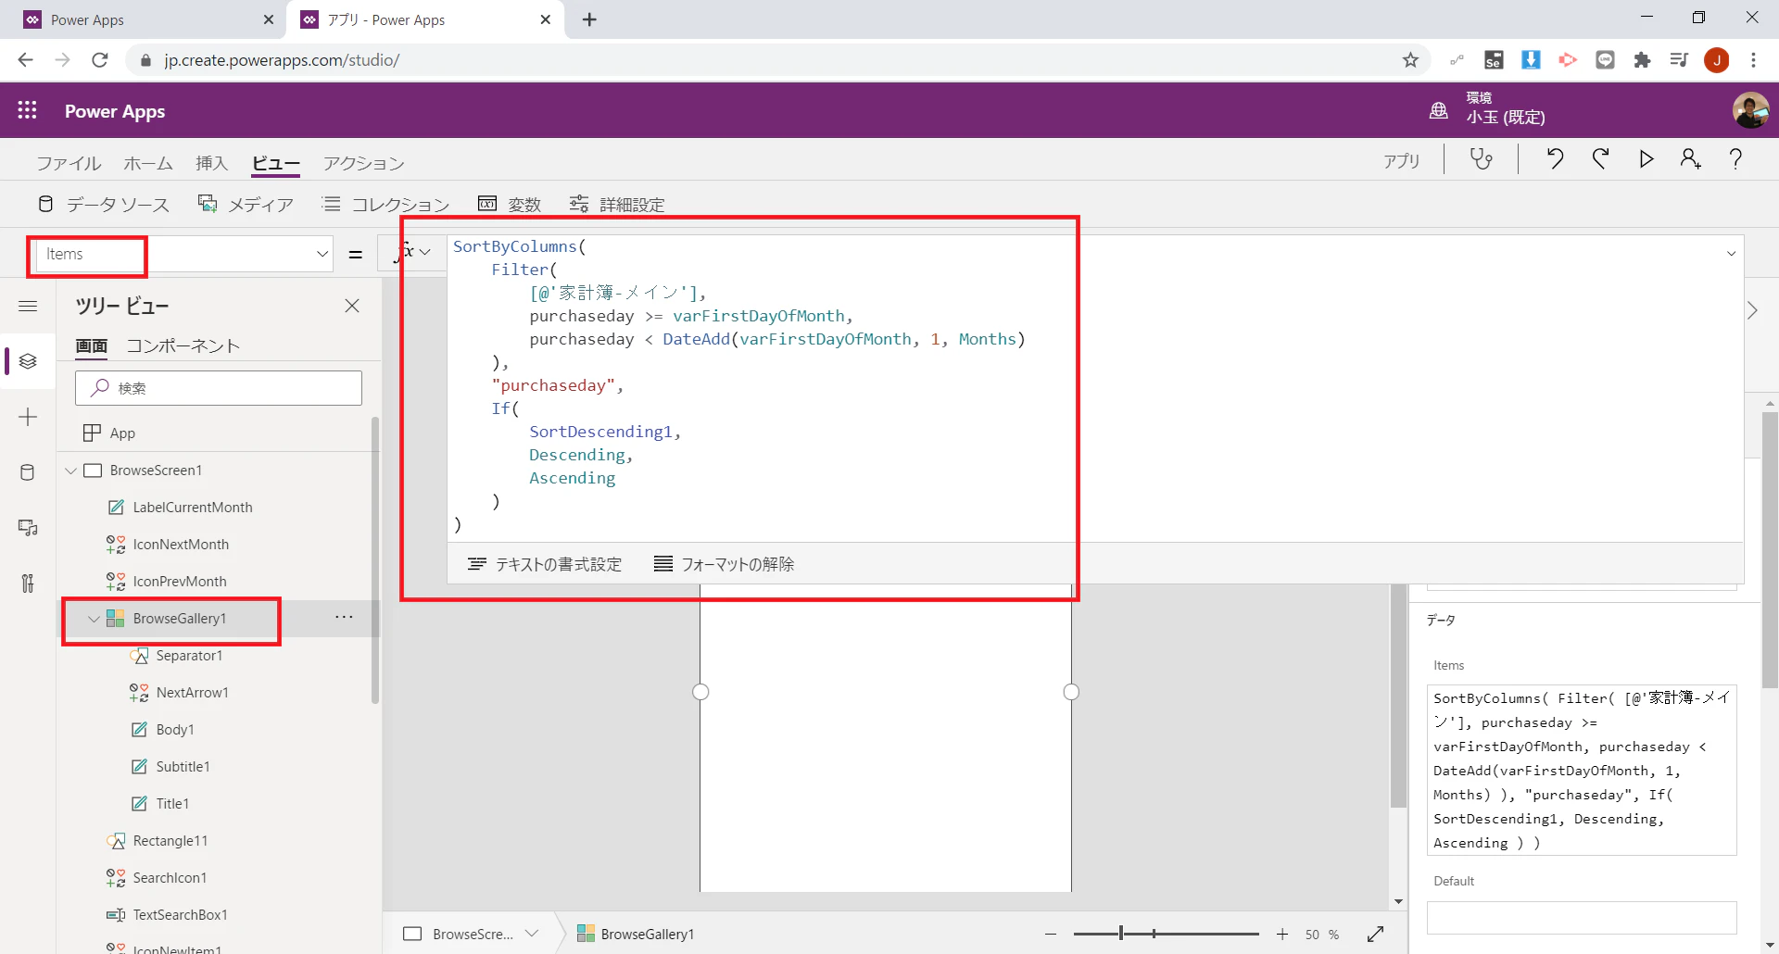Screen dimensions: 1779x954
Task: Open the Advanced settings ribbon item
Action: (617, 204)
